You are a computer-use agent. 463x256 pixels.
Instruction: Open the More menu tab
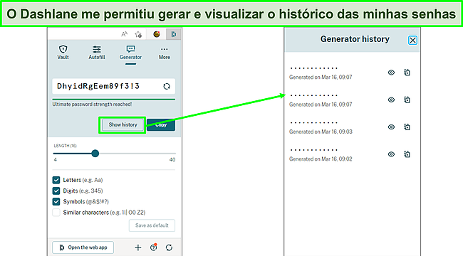point(164,53)
